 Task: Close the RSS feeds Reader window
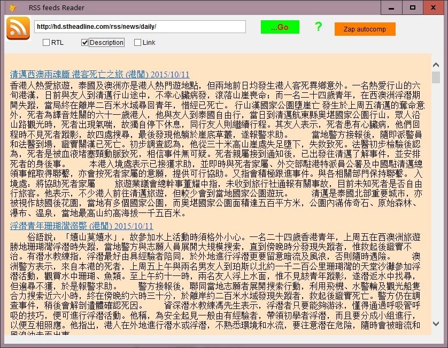point(434,7)
